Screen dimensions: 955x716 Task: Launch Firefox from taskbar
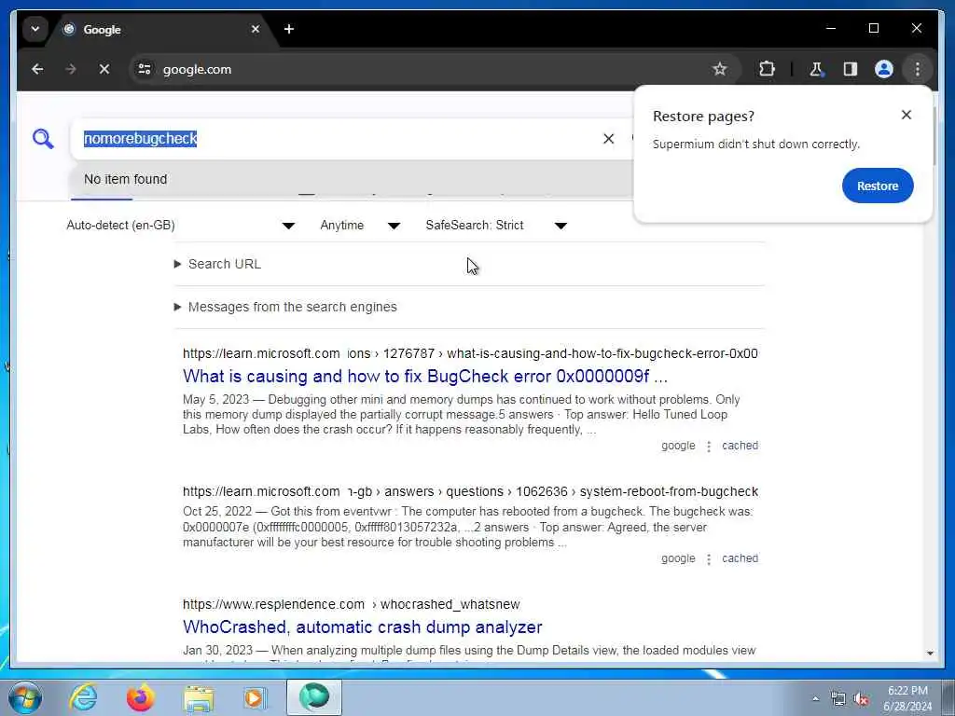coord(140,697)
